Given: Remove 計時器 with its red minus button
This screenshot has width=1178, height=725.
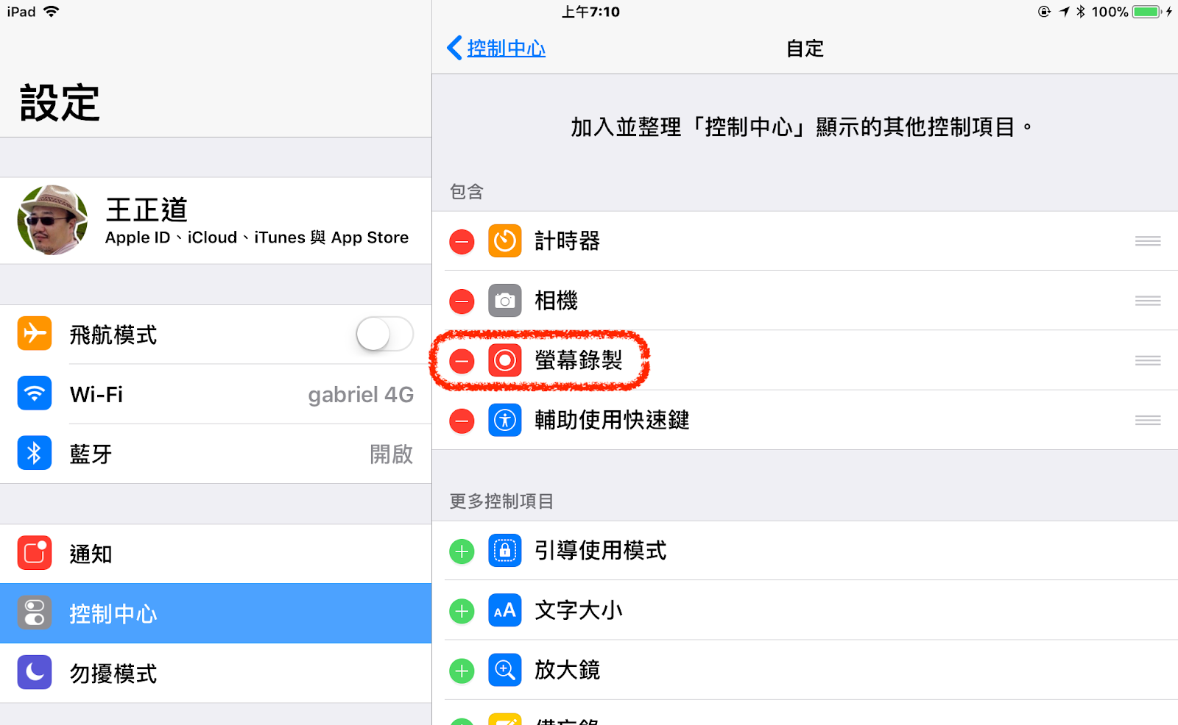Looking at the screenshot, I should pos(462,241).
